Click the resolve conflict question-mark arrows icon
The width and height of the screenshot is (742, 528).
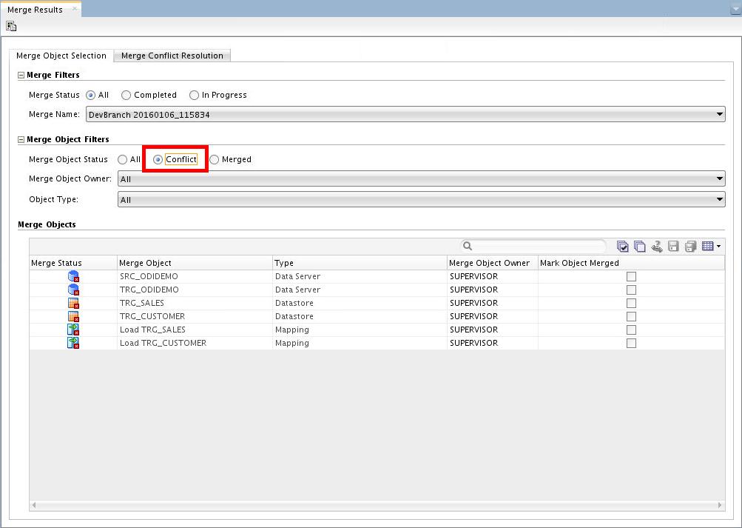click(657, 247)
